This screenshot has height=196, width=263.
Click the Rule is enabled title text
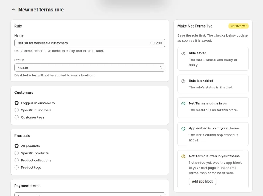201,81
